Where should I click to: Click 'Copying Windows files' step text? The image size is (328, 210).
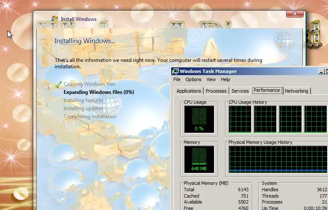pyautogui.click(x=90, y=84)
